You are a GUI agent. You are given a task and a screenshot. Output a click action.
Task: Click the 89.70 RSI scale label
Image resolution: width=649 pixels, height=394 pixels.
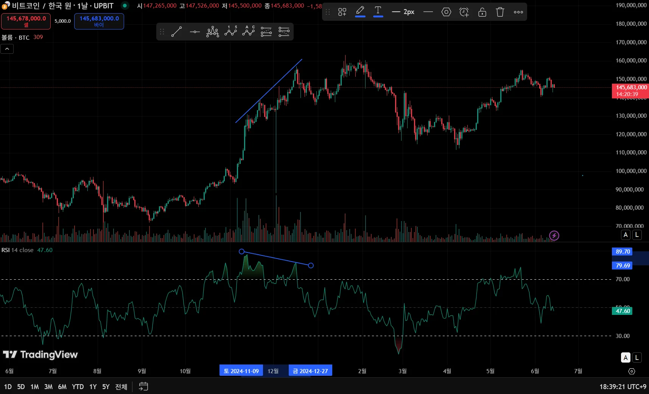623,252
